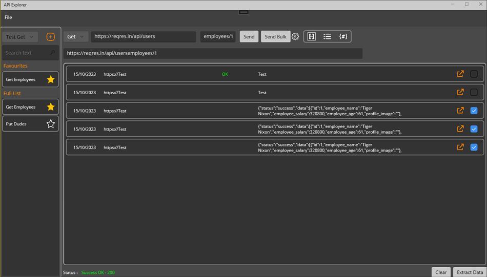Click the Favourites heading
487x277 pixels.
(x=15, y=66)
